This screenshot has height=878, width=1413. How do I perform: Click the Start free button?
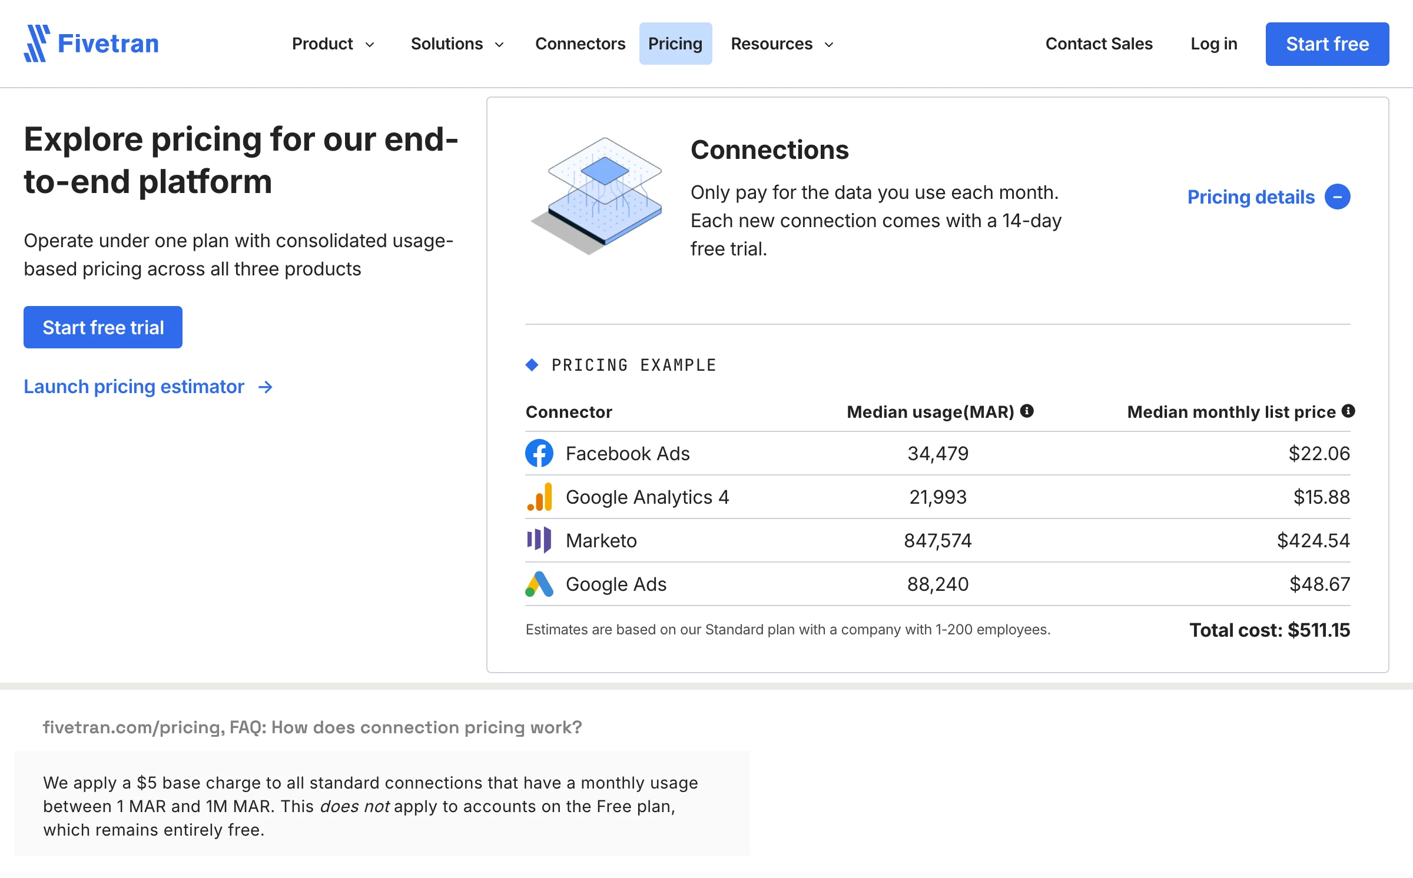click(x=1327, y=44)
